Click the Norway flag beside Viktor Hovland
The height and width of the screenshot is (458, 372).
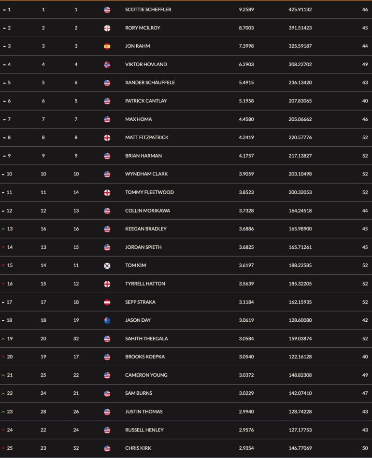107,65
